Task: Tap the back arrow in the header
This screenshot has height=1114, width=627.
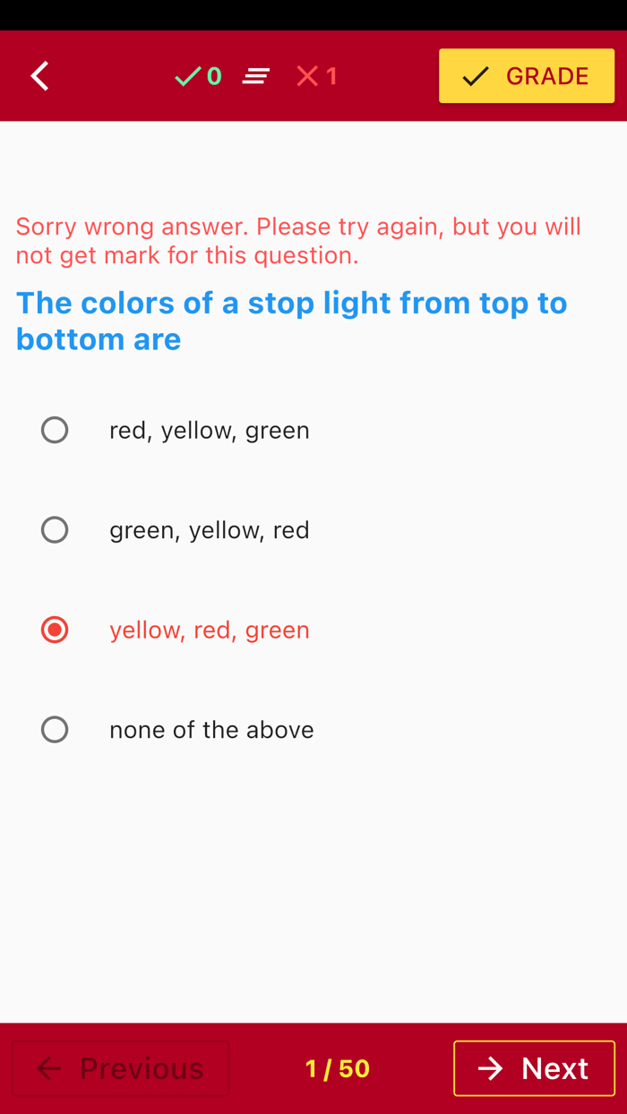Action: pos(39,75)
